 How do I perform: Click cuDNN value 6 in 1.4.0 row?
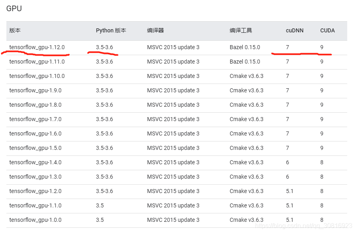287,162
